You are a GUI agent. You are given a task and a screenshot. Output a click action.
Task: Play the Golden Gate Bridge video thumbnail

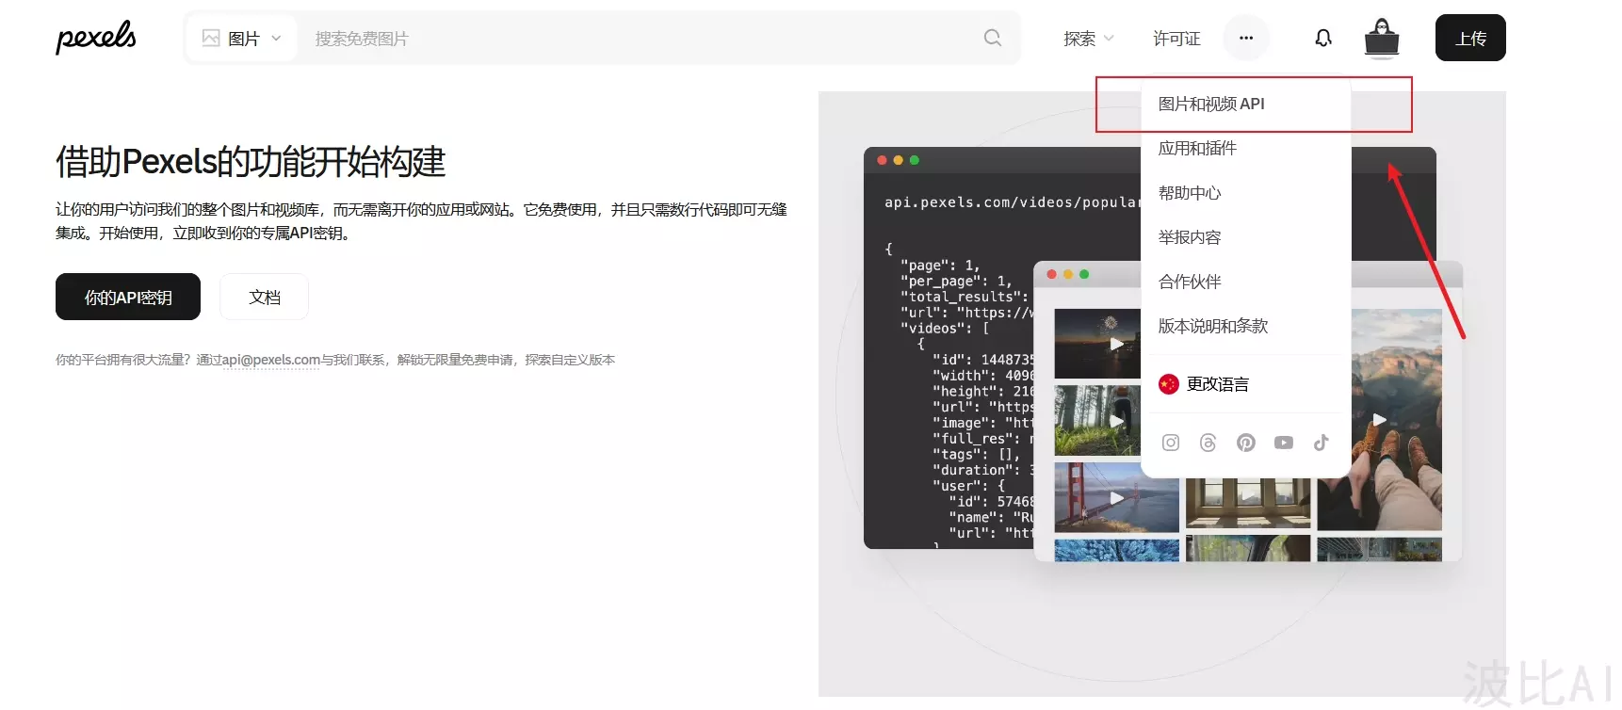(x=1116, y=497)
